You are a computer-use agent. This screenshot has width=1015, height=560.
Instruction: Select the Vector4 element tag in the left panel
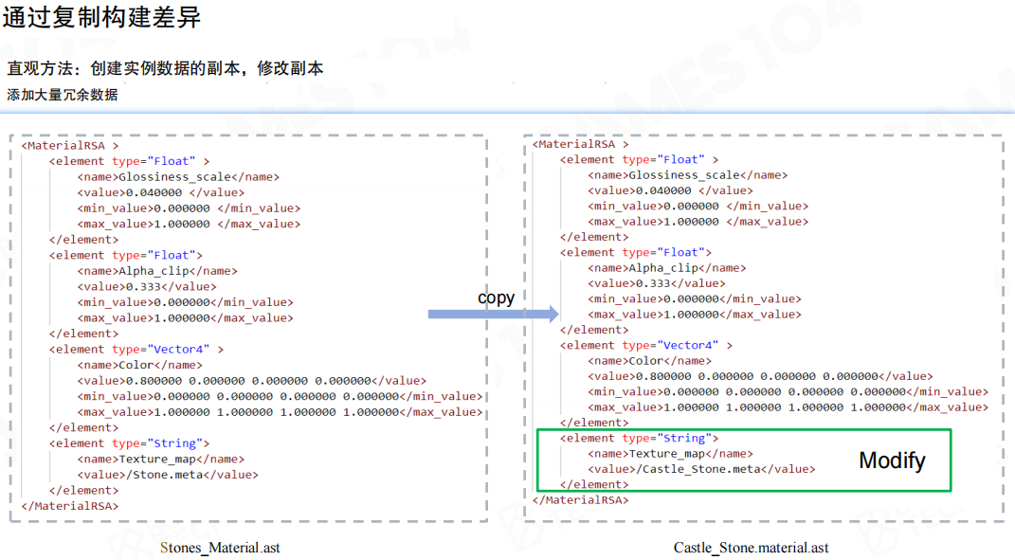[136, 350]
